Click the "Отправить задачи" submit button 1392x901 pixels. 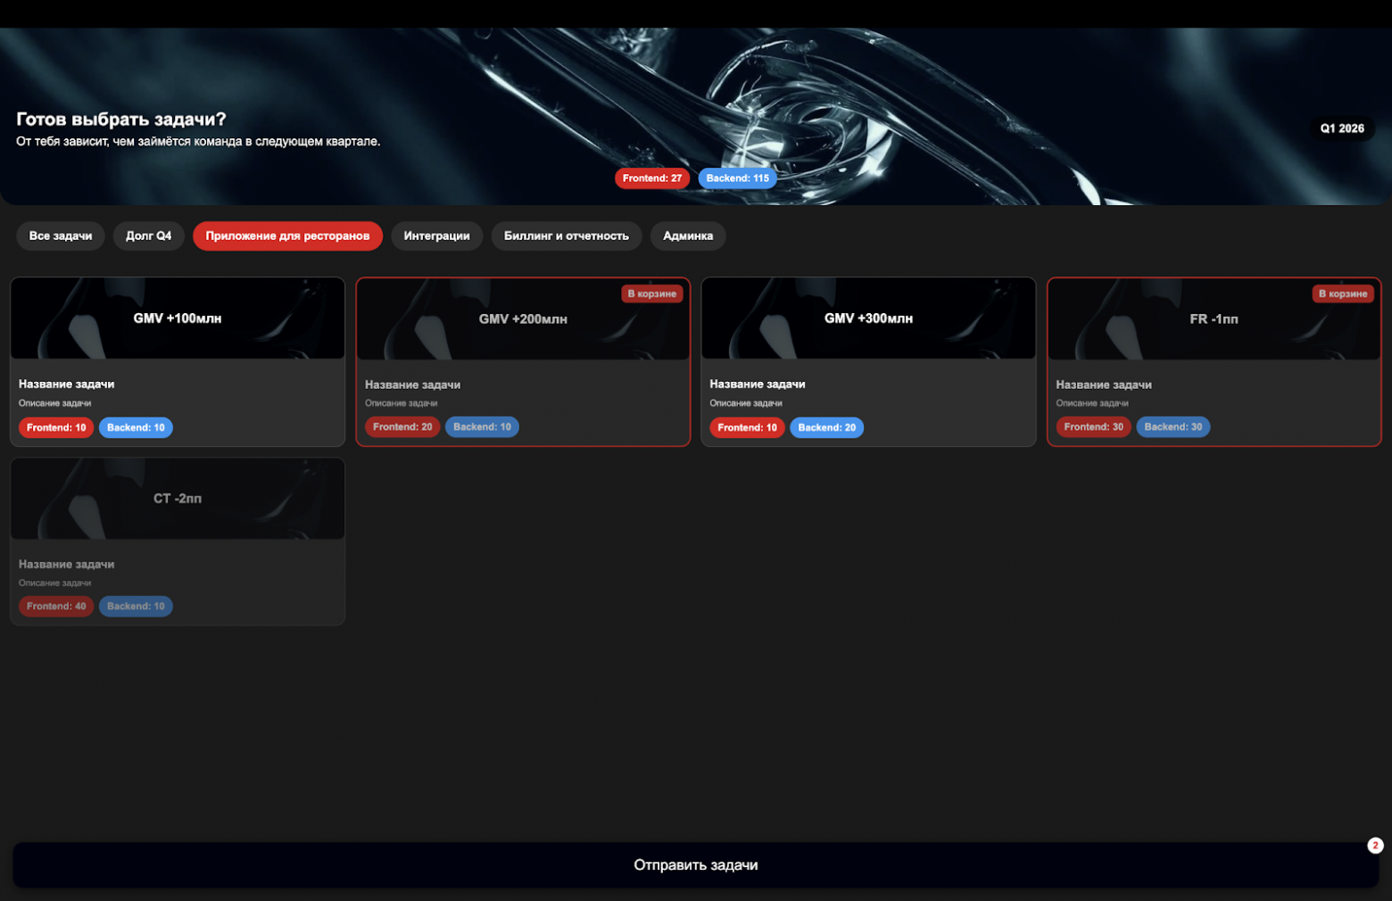pos(695,865)
